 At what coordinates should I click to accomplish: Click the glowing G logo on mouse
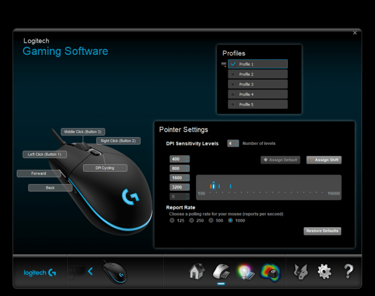130,197
